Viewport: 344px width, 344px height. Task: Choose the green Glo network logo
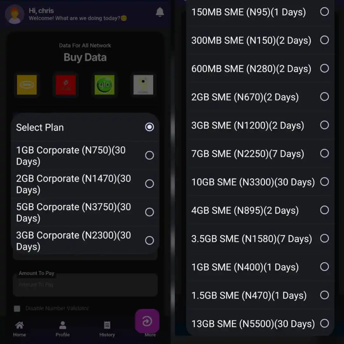click(104, 85)
